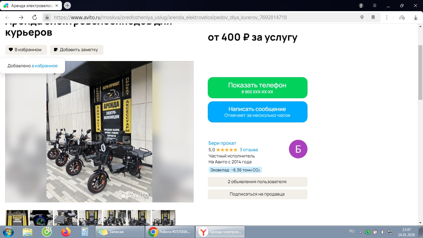
Task: Switch to the Yandex Аренда электровелосипедов taskbar window
Action: point(220,232)
